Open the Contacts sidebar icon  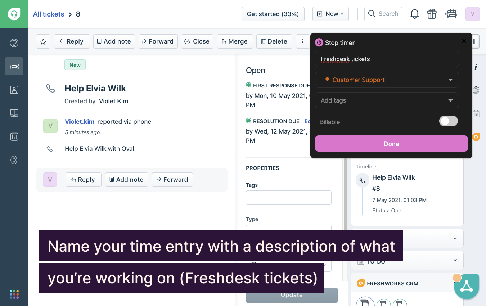pos(14,90)
